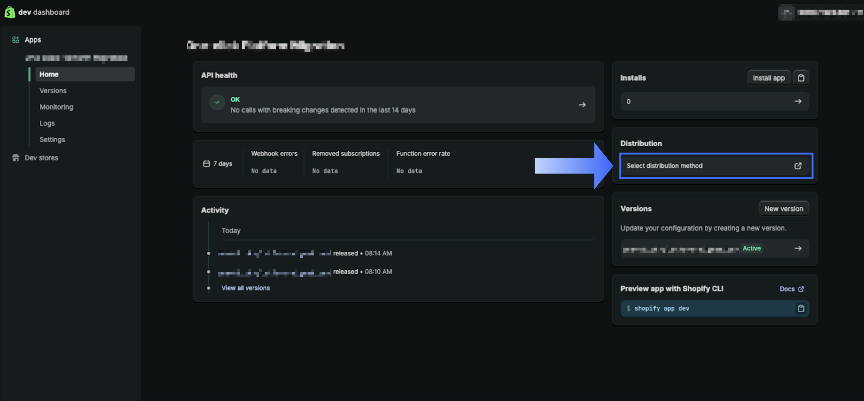The height and width of the screenshot is (401, 864).
Task: Open Settings in sidebar
Action: 52,140
